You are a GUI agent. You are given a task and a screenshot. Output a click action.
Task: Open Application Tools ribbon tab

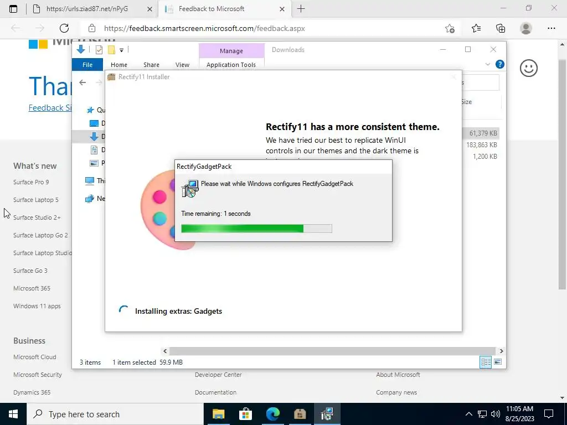231,65
